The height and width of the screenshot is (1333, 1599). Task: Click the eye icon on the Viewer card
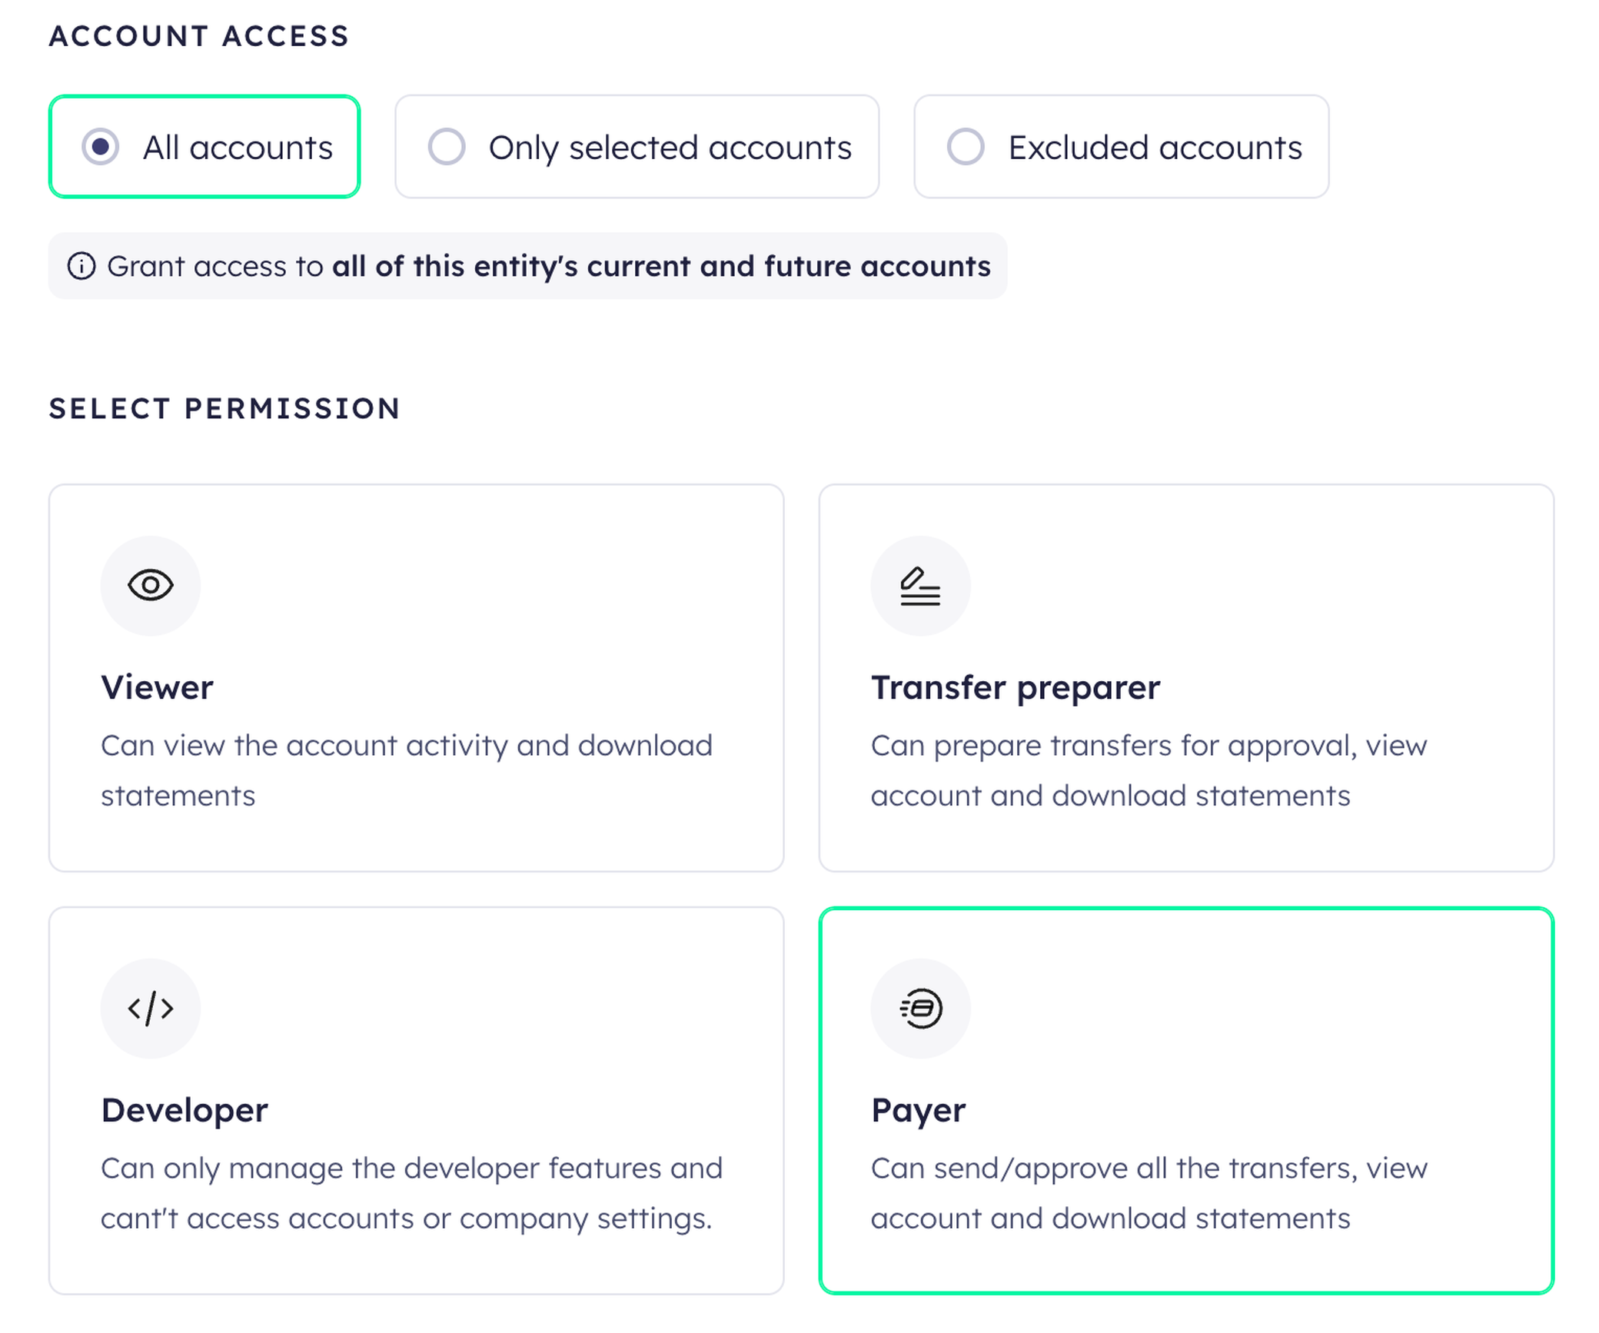coord(151,585)
